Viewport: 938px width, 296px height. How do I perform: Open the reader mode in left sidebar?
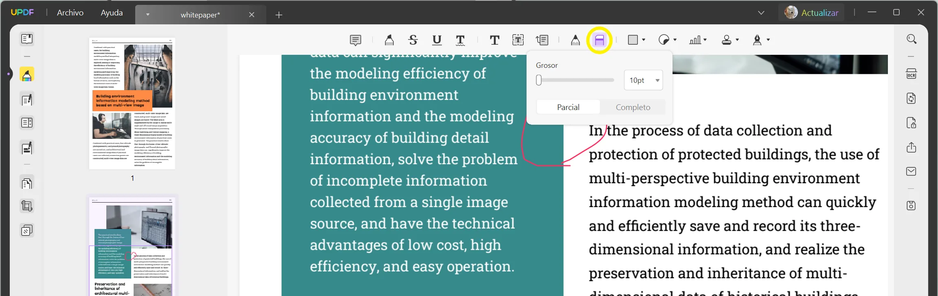(27, 39)
